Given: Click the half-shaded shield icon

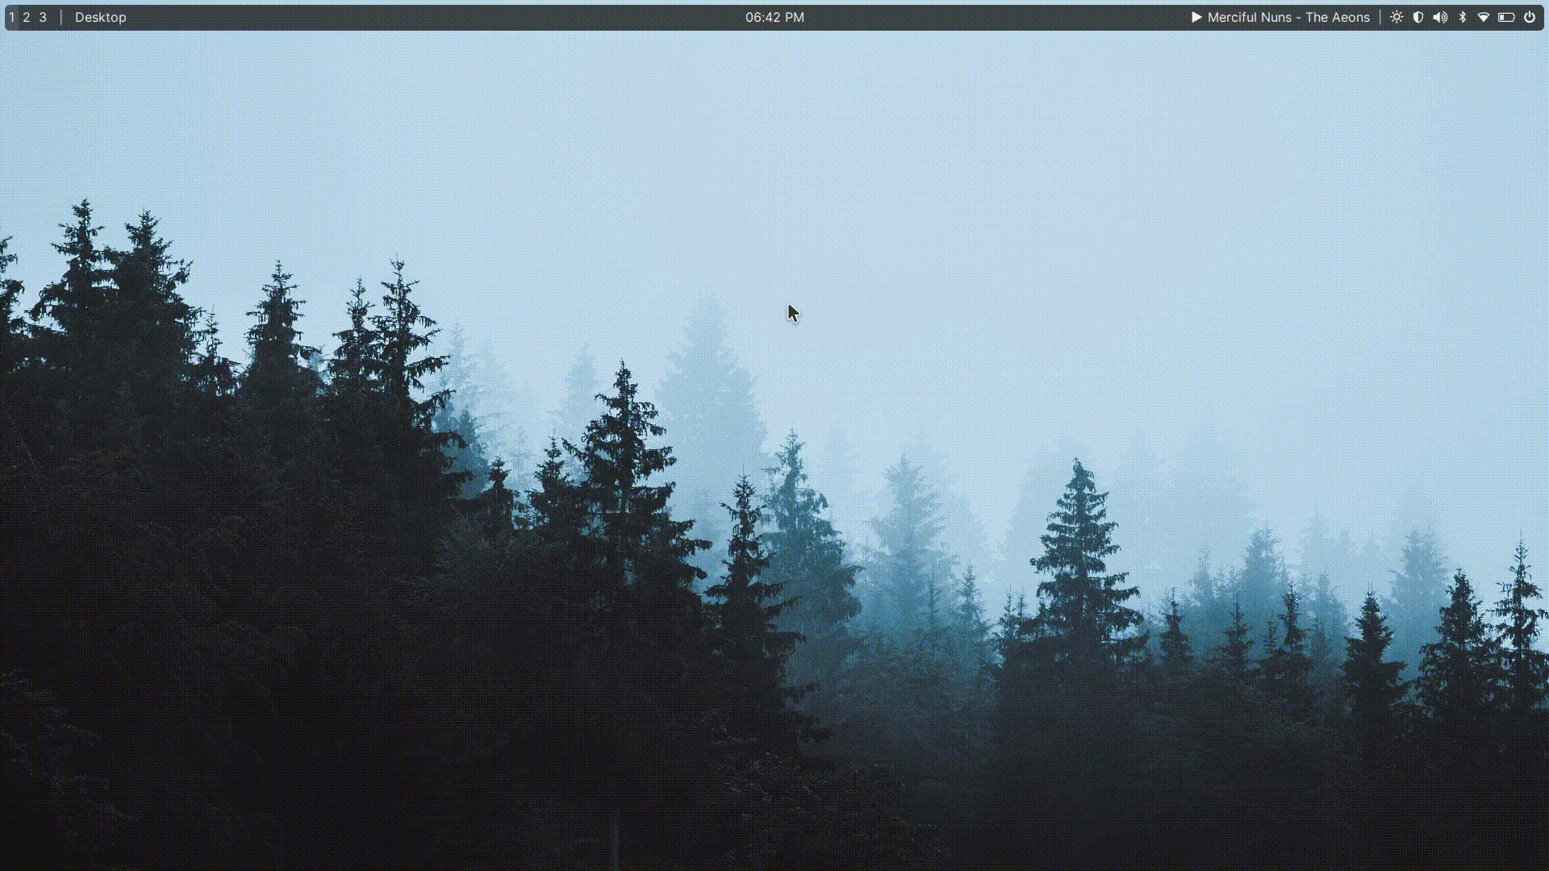Looking at the screenshot, I should pos(1418,17).
